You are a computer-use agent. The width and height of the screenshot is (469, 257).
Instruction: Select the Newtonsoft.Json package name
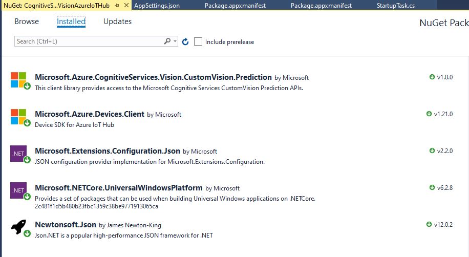click(66, 225)
